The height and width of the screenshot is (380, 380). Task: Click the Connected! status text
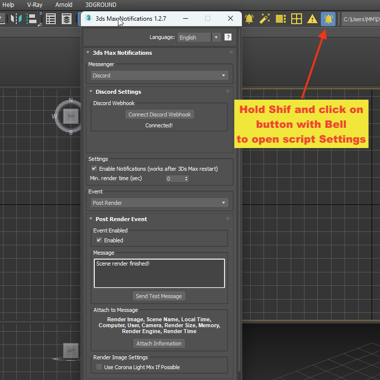[159, 125]
